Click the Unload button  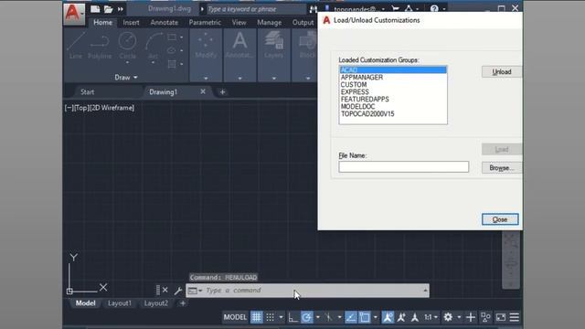pos(502,71)
